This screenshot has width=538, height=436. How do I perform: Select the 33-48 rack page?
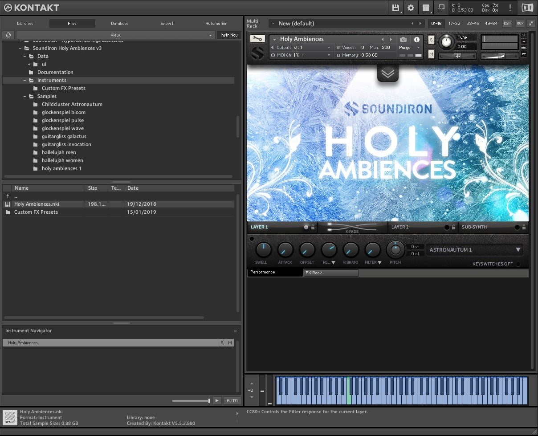click(x=473, y=23)
